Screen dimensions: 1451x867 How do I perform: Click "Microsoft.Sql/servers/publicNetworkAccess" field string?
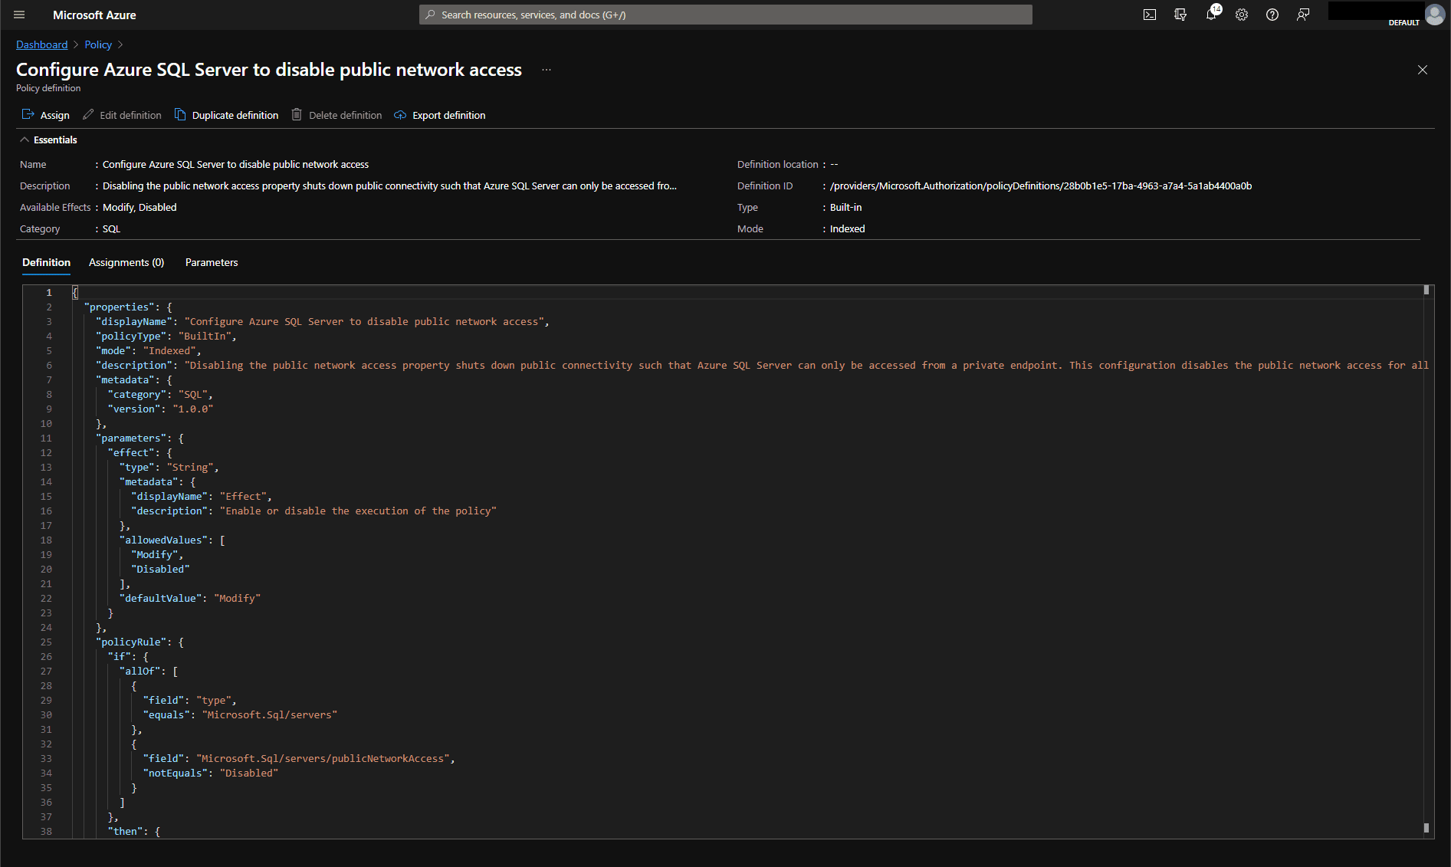[x=323, y=758]
